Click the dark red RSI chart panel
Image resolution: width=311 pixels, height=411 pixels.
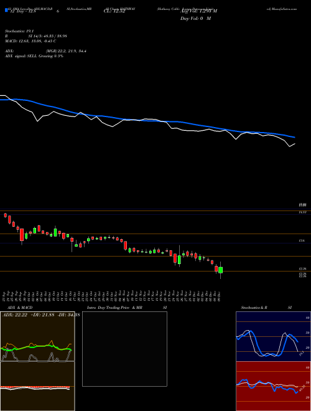273,386
